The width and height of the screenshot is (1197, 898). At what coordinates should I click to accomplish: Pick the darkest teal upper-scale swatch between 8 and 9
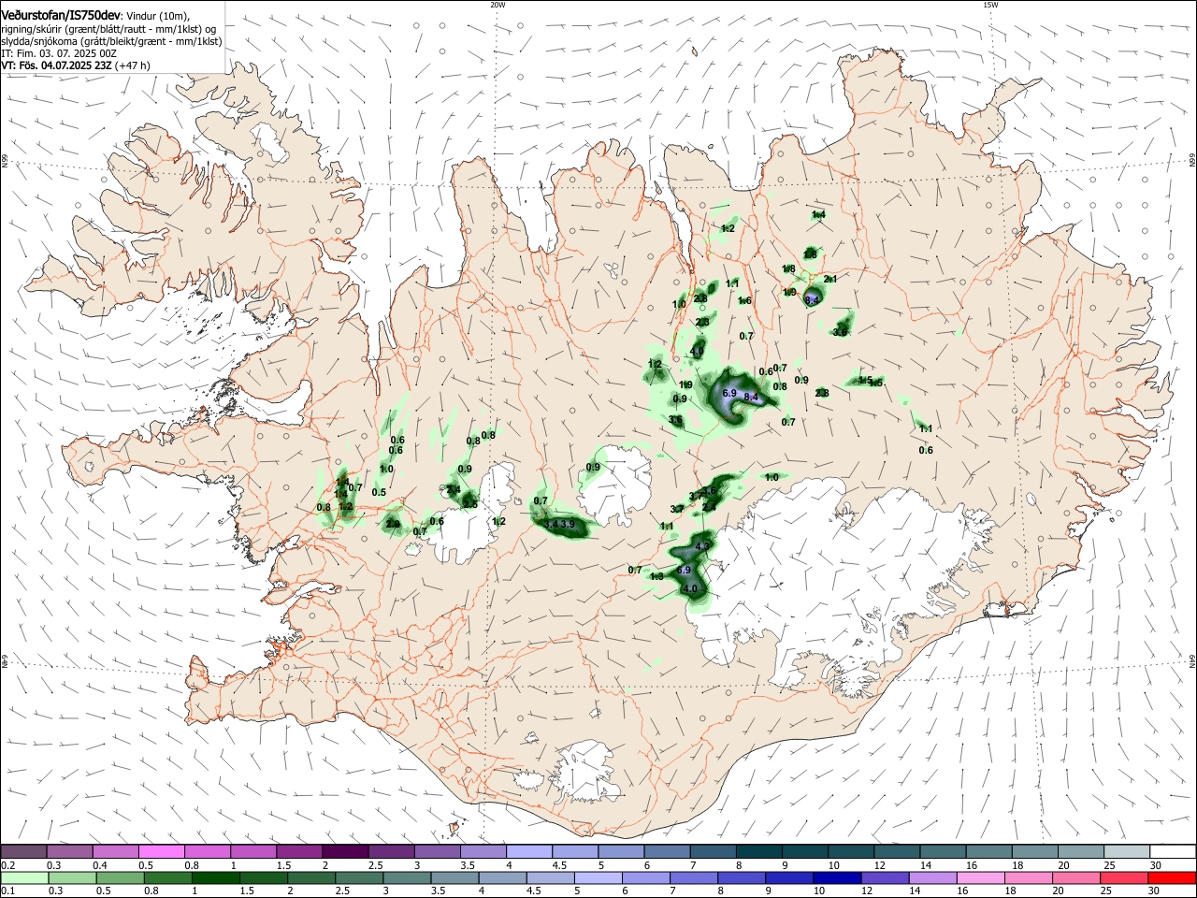coord(757,851)
